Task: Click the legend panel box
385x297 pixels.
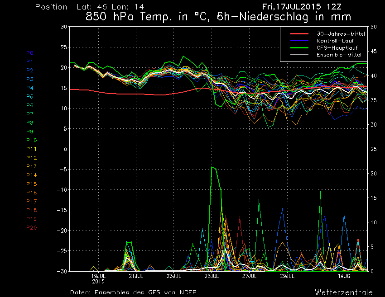Action: [x=323, y=45]
